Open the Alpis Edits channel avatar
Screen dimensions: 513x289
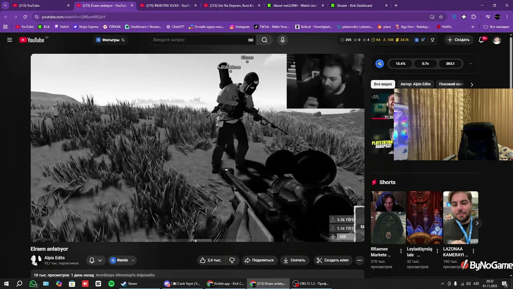pos(36,260)
